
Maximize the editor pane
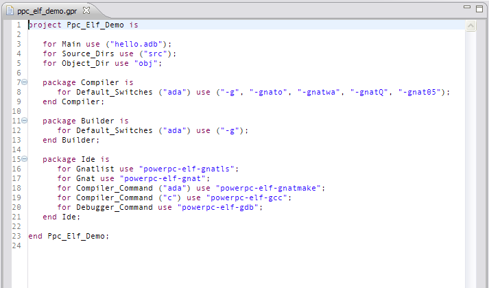(479, 8)
